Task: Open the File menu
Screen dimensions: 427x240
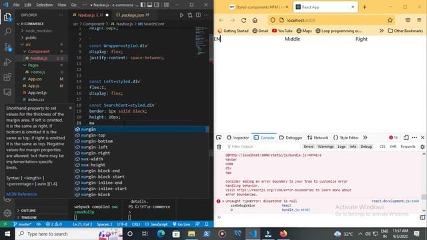Action: [x=16, y=5]
